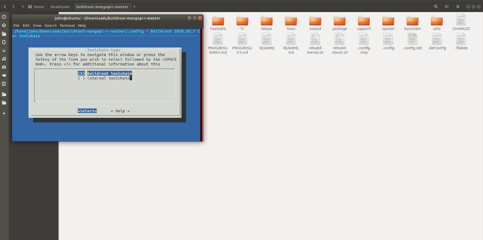Select the README.md file
483x240 pixels.
(x=291, y=44)
